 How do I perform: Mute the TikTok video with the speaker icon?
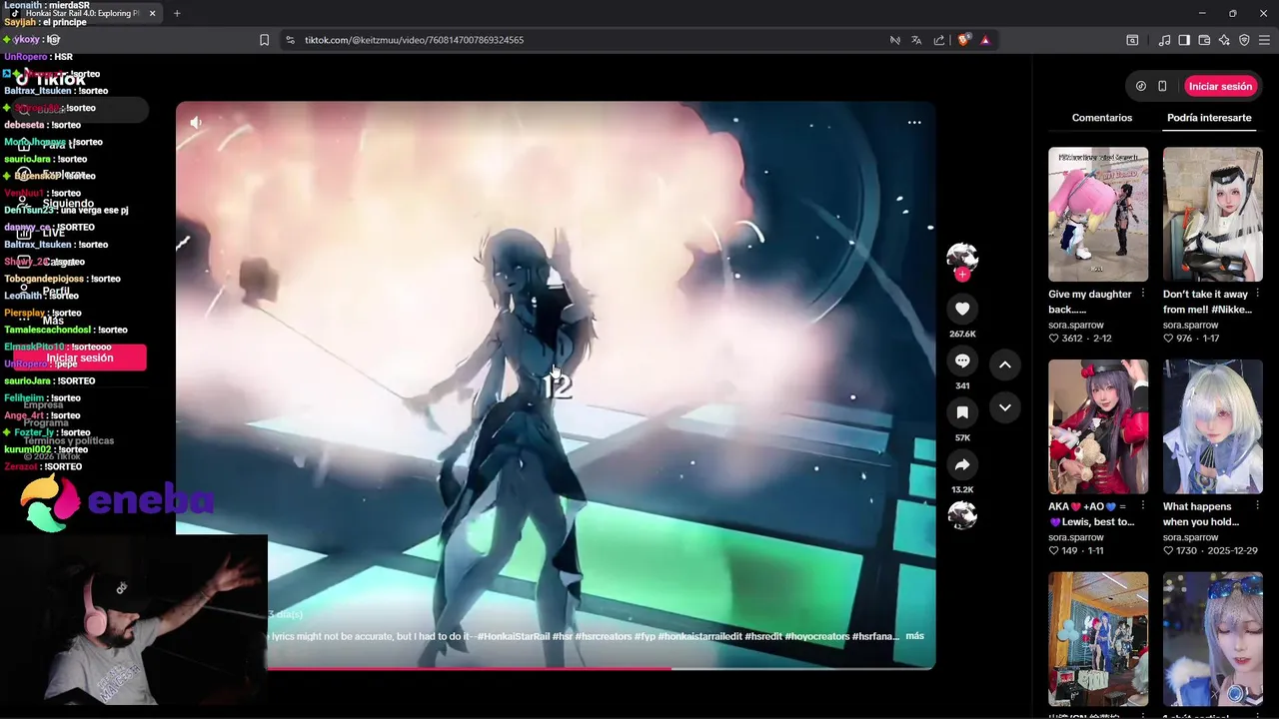(x=196, y=122)
